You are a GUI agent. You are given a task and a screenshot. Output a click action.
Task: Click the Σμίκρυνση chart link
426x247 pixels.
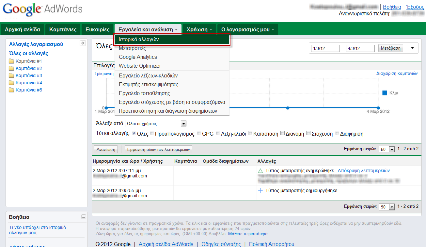point(104,74)
